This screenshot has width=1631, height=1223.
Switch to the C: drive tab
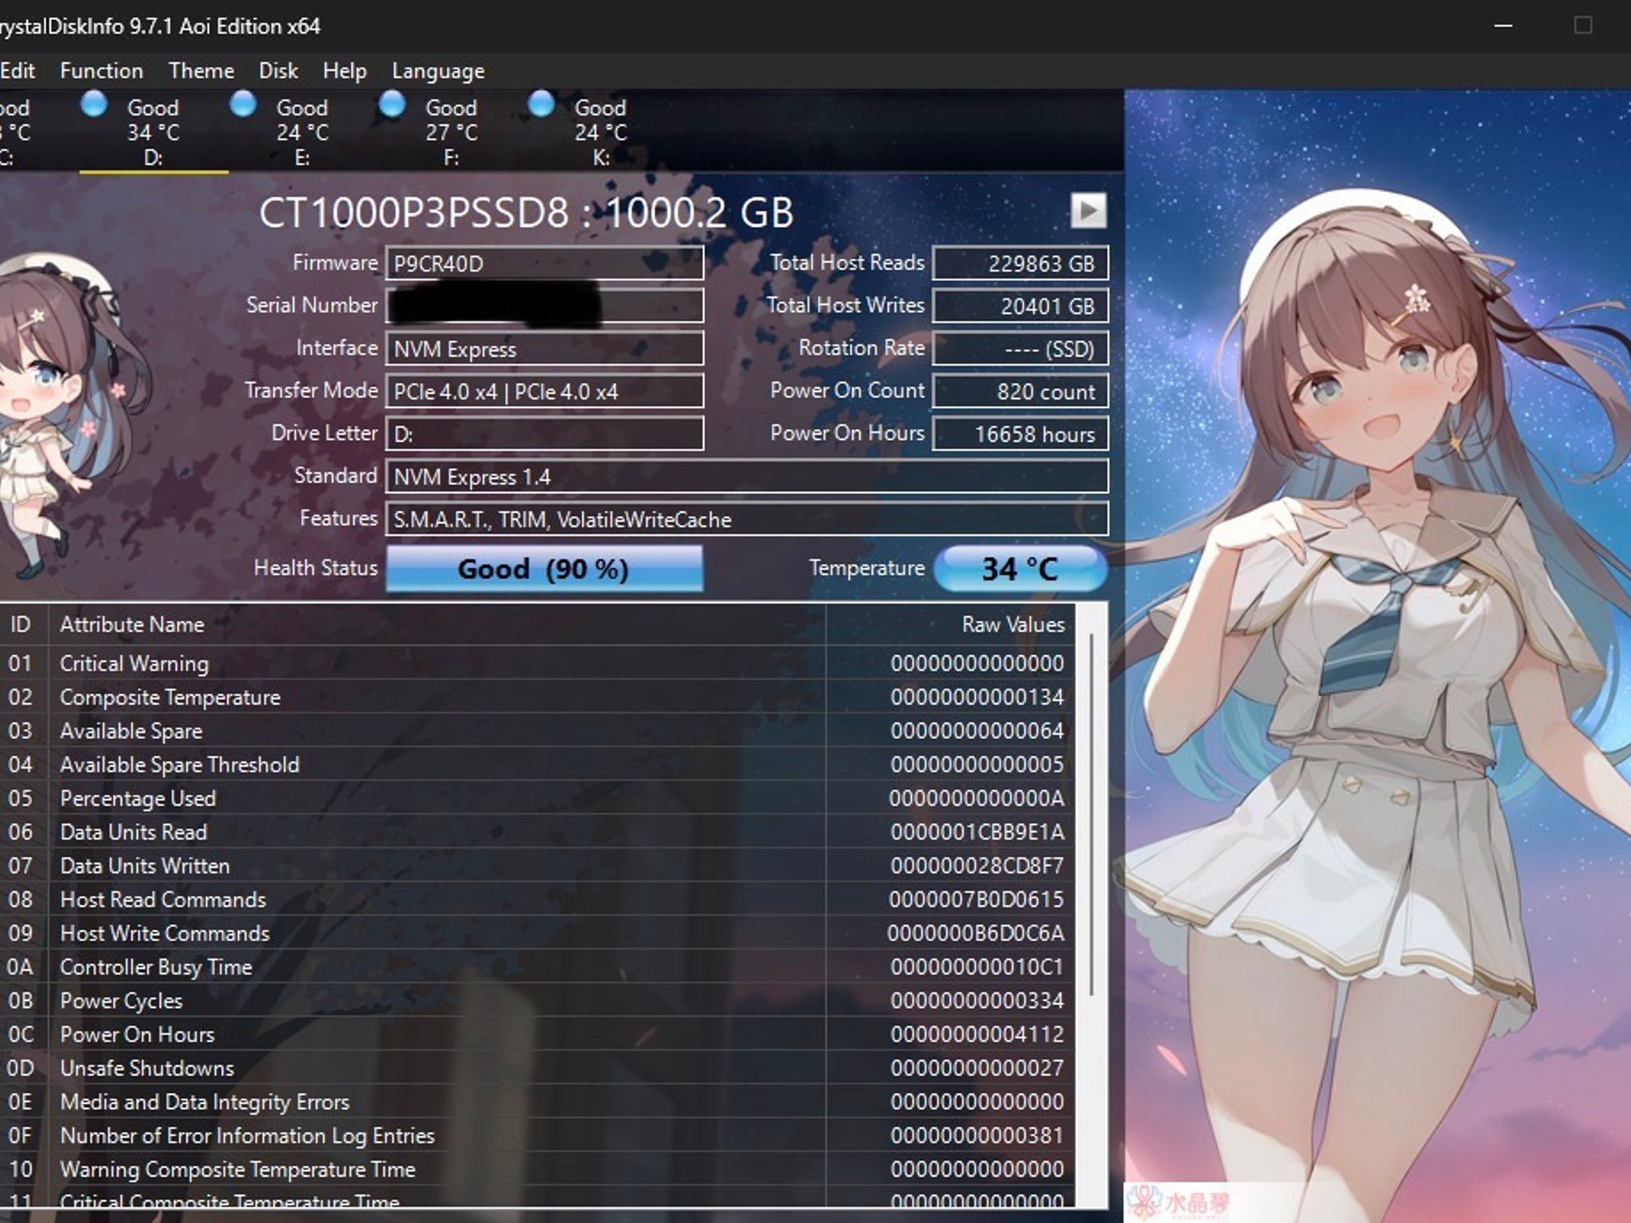click(16, 132)
